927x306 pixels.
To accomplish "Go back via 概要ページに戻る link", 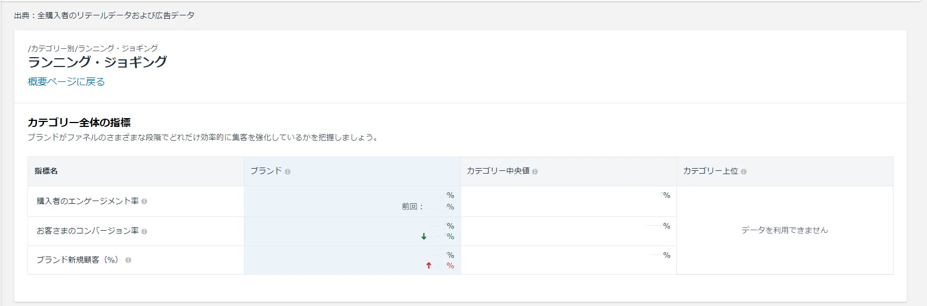I will pyautogui.click(x=66, y=82).
